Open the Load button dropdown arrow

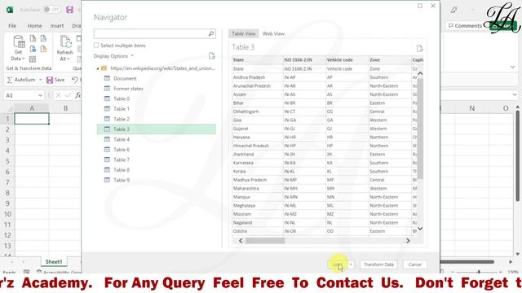coord(351,265)
